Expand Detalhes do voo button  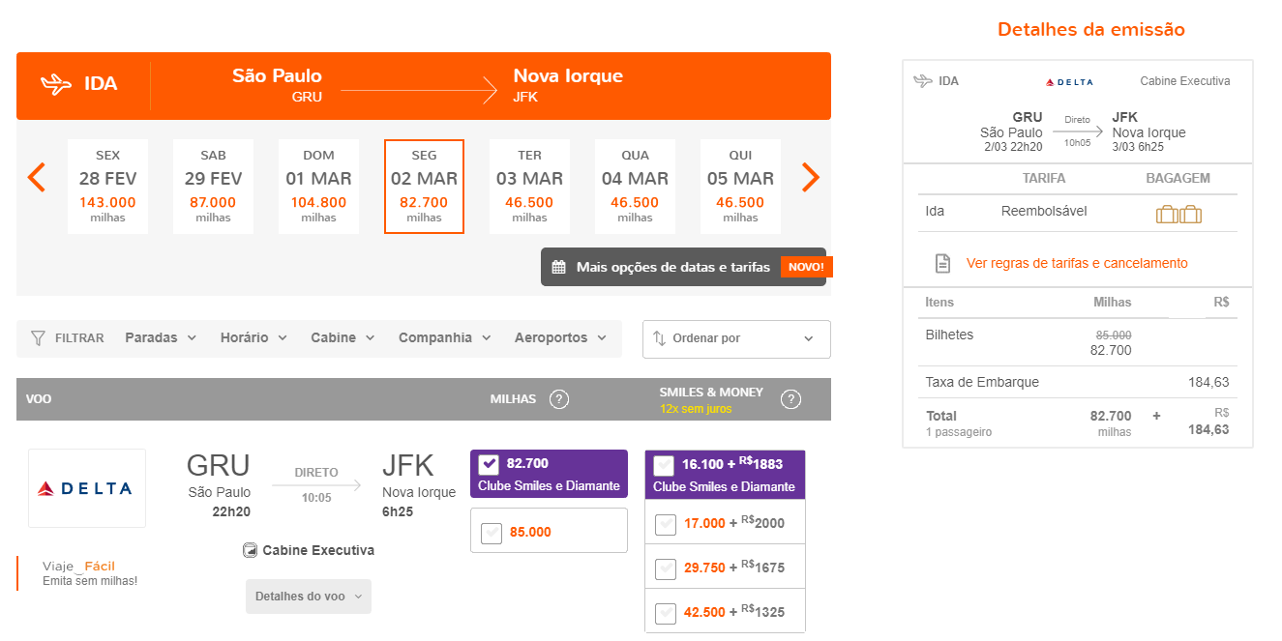pos(308,597)
